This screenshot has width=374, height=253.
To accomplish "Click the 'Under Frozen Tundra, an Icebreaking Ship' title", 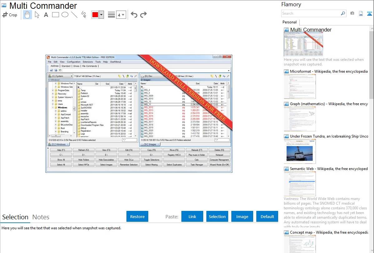I will pos(329,136).
